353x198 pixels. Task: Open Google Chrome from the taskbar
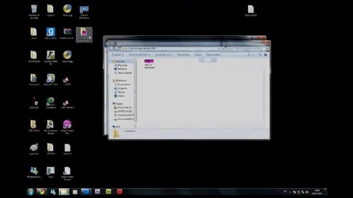click(x=42, y=192)
